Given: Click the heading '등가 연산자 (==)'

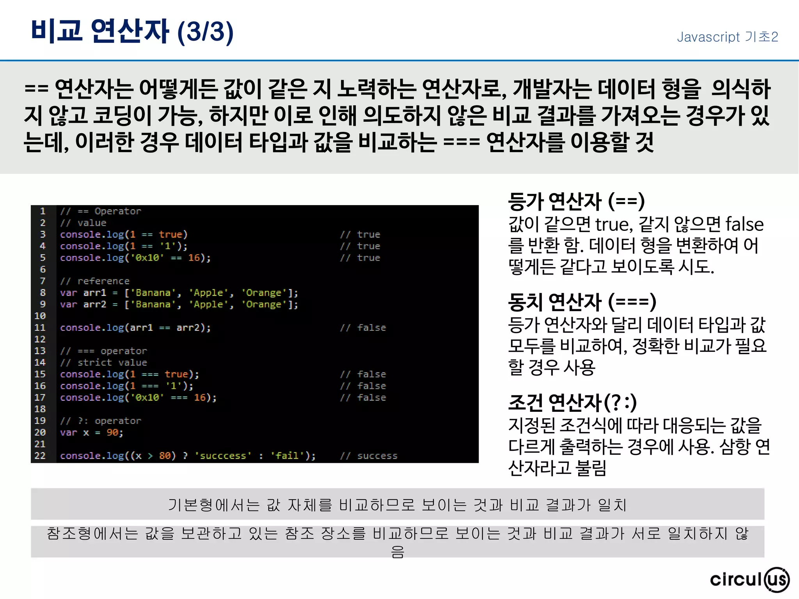Looking at the screenshot, I should pos(577,201).
